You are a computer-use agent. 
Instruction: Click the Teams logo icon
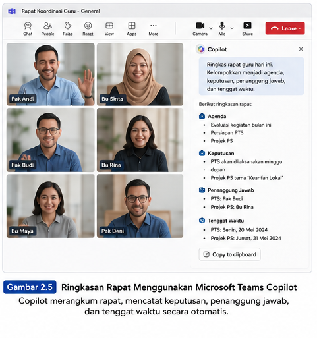pos(12,11)
